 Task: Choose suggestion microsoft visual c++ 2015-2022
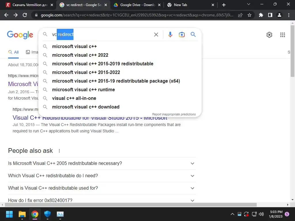click(x=120, y=72)
